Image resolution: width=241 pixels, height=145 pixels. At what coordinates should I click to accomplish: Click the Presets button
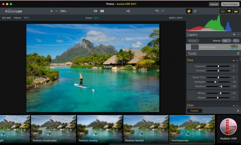point(195,111)
